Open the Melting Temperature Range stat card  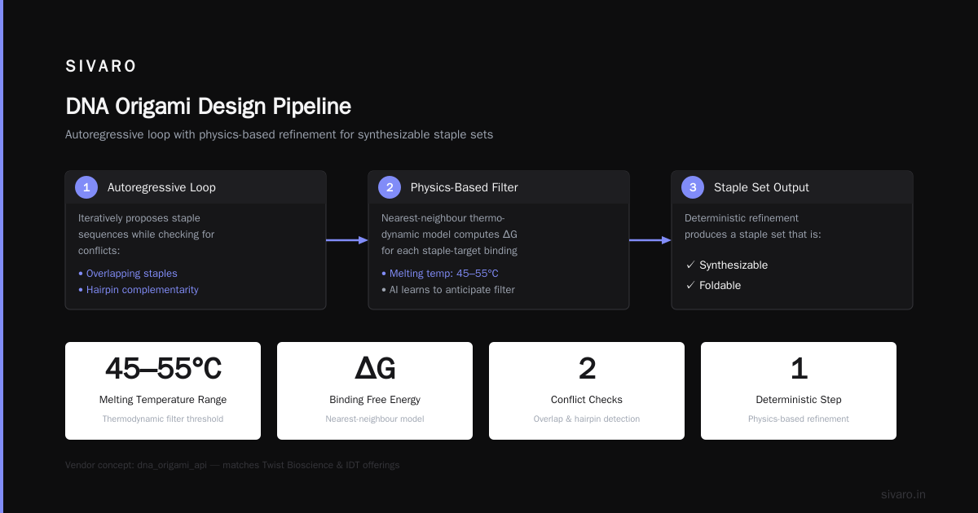[163, 391]
